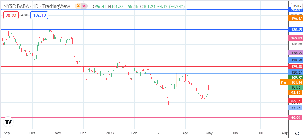
Task: Select the blue 120.27 price label
Action: tap(295, 72)
